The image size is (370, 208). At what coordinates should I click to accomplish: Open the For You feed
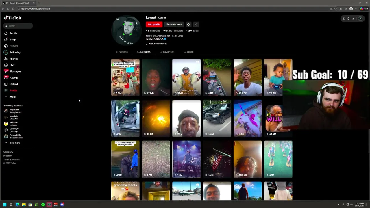tap(11, 33)
